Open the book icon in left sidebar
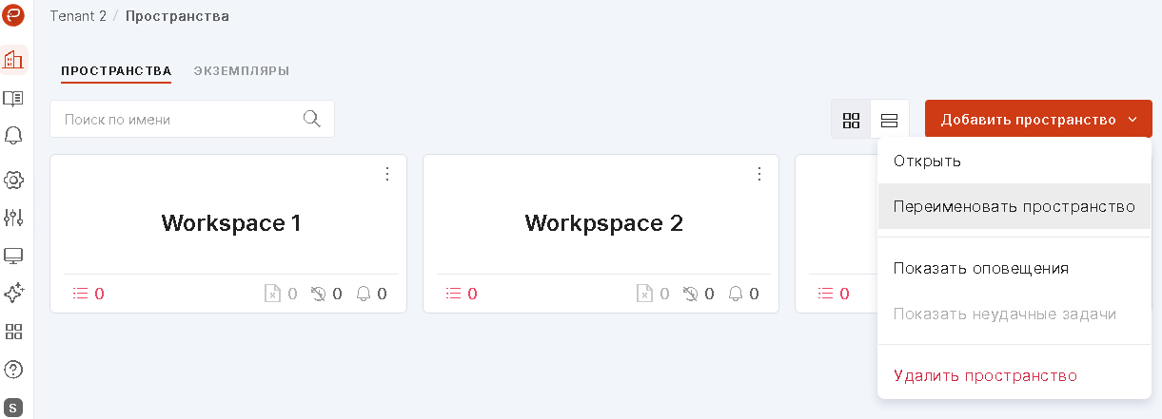1162x419 pixels. [14, 98]
